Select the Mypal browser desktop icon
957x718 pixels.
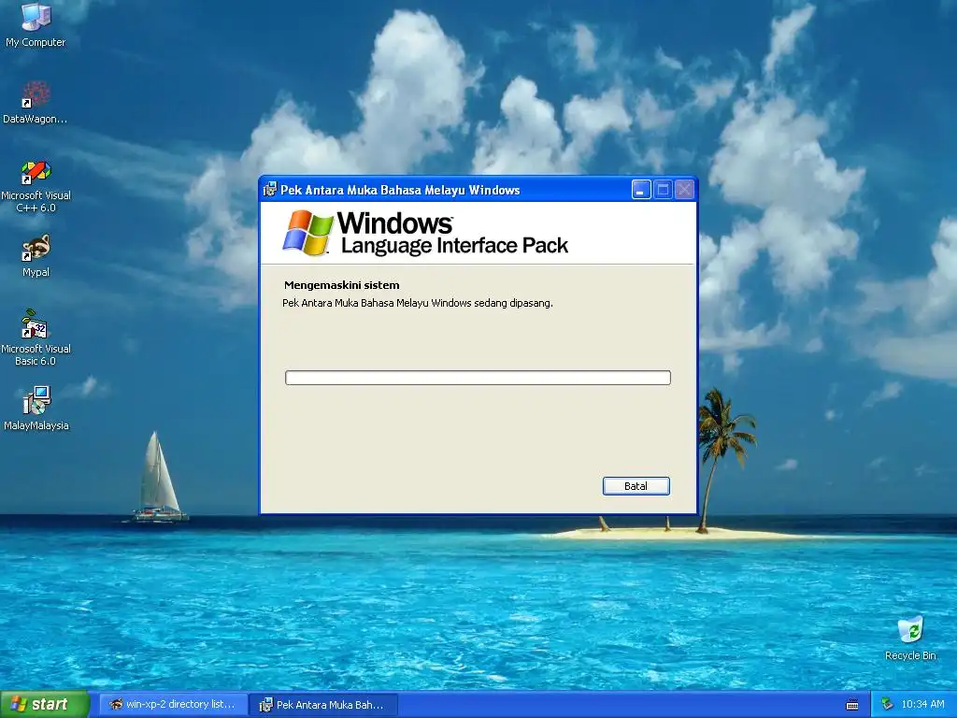pyautogui.click(x=36, y=255)
